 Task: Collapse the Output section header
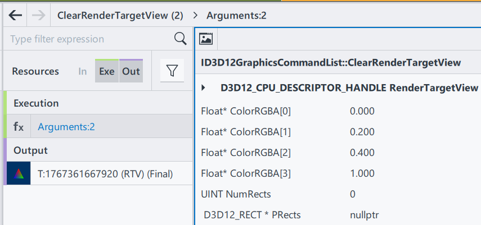tap(30, 150)
